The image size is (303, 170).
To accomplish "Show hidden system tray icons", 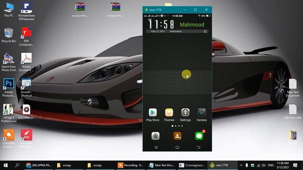I will pos(241,165).
